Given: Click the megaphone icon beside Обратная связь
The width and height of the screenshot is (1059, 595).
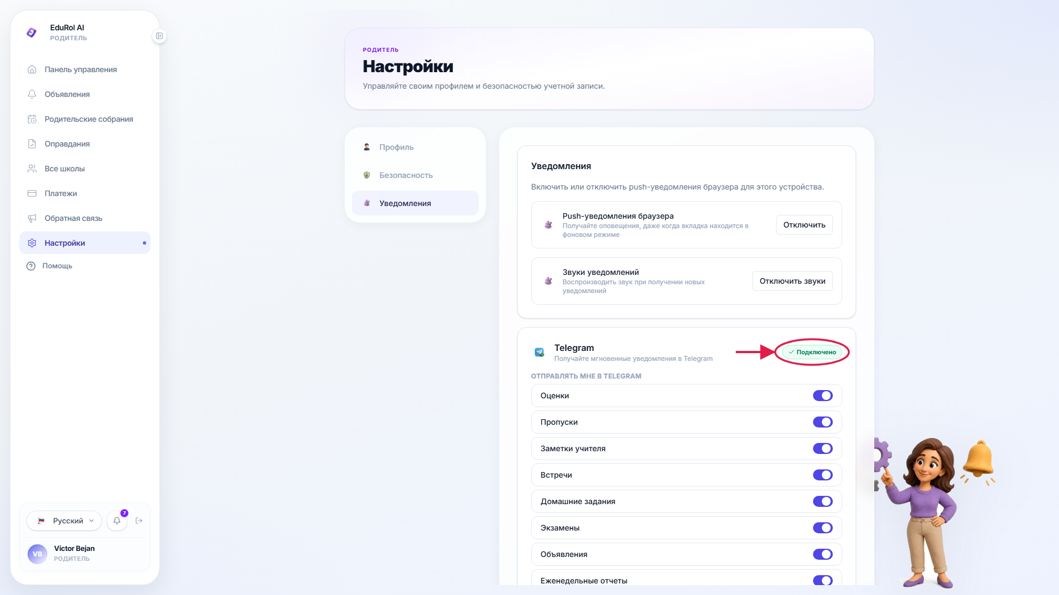Looking at the screenshot, I should 32,218.
